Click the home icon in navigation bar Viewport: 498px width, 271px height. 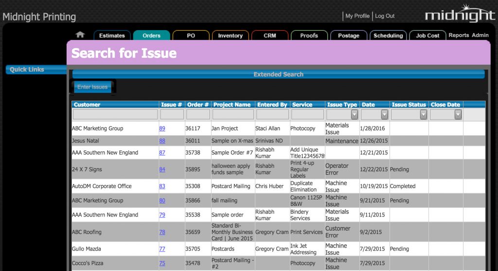(80, 35)
